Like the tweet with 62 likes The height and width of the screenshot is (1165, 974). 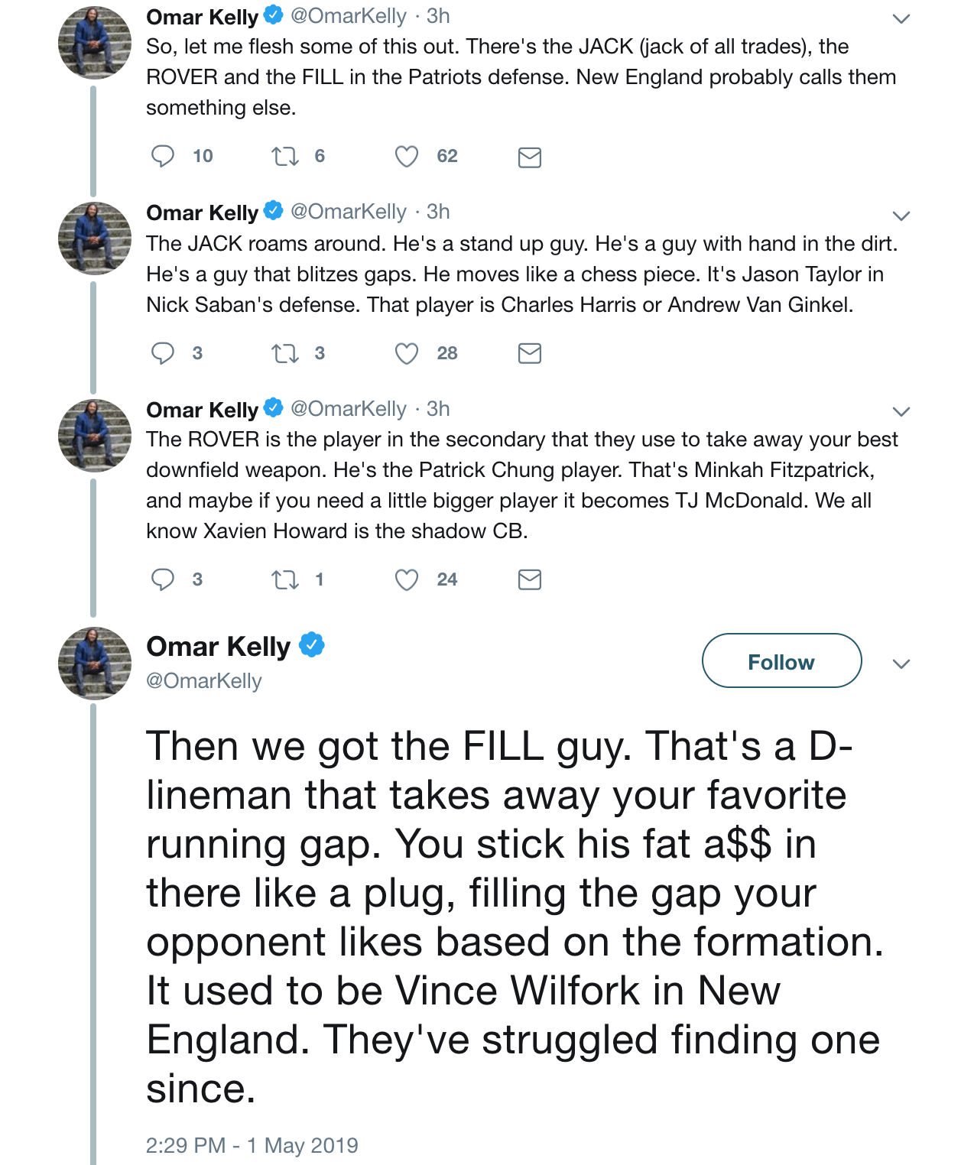coord(406,157)
